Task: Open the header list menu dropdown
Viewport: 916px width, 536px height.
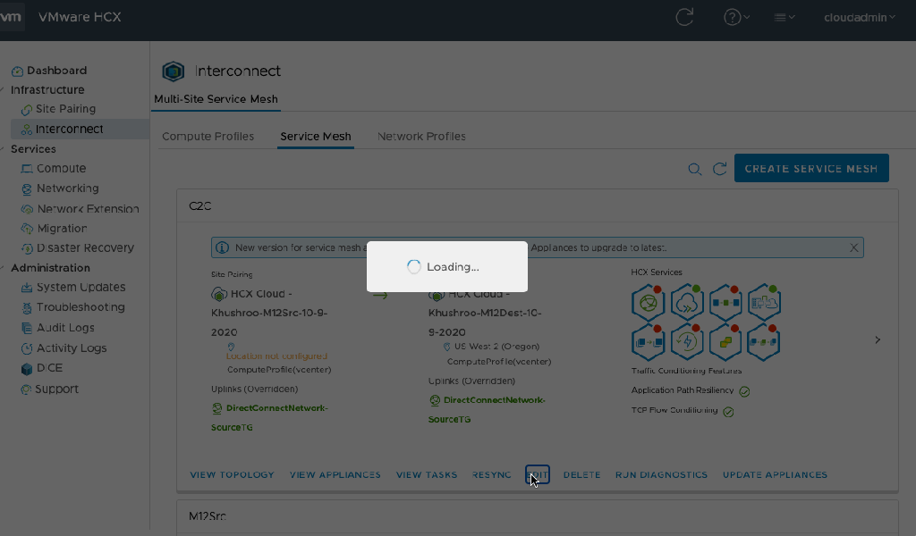Action: [x=784, y=17]
